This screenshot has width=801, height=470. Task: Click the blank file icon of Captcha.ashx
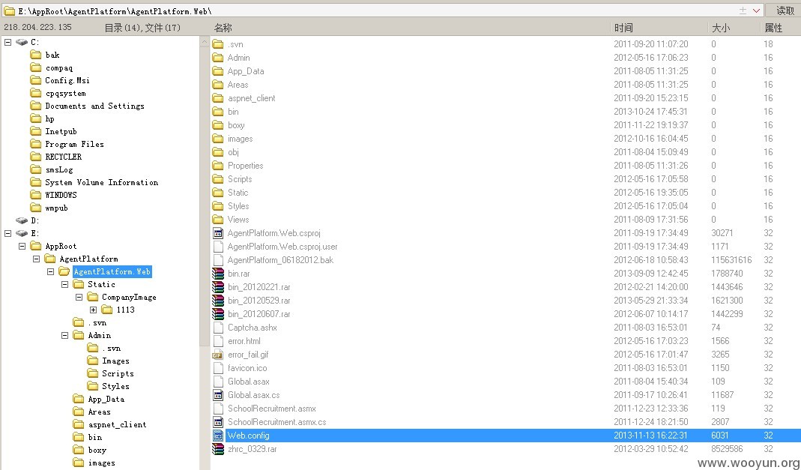tap(218, 328)
